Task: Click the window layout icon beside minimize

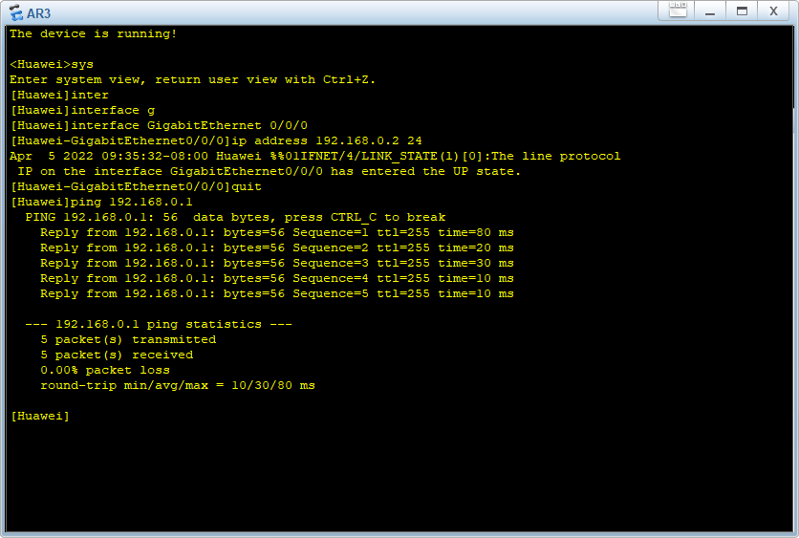Action: (678, 11)
